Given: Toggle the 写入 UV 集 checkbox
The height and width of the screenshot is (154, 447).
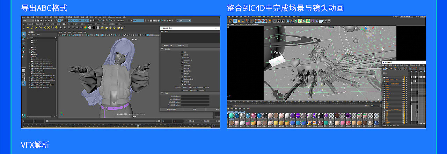Looking at the screenshot, I should tap(182, 85).
